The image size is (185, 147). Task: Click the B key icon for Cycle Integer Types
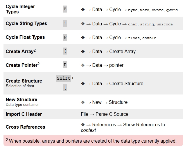point(65,9)
